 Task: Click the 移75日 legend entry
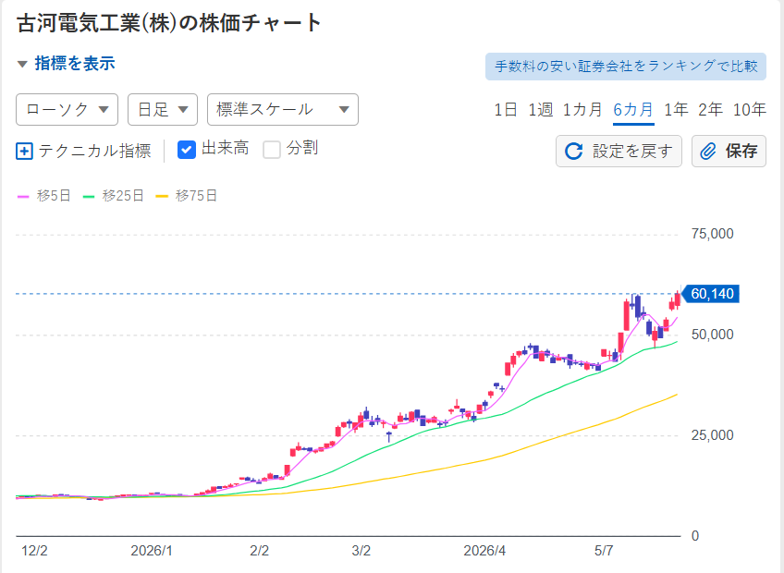[187, 196]
